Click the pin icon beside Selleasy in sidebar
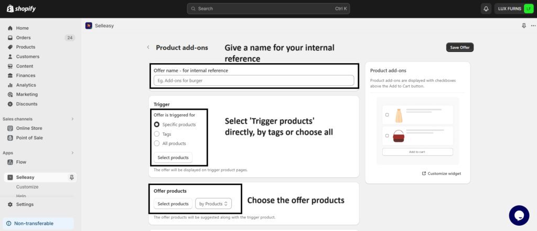 (x=72, y=178)
